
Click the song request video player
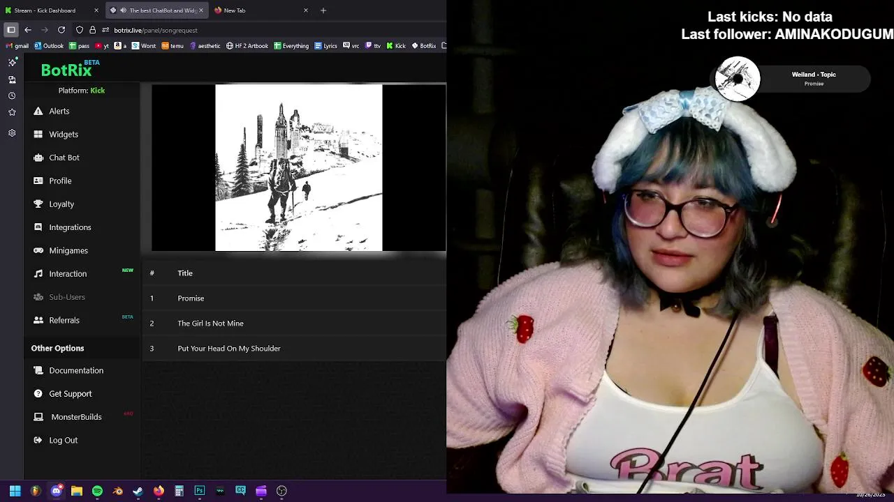coord(299,167)
